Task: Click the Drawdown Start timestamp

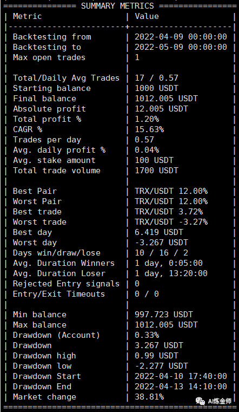Action: pyautogui.click(x=181, y=376)
